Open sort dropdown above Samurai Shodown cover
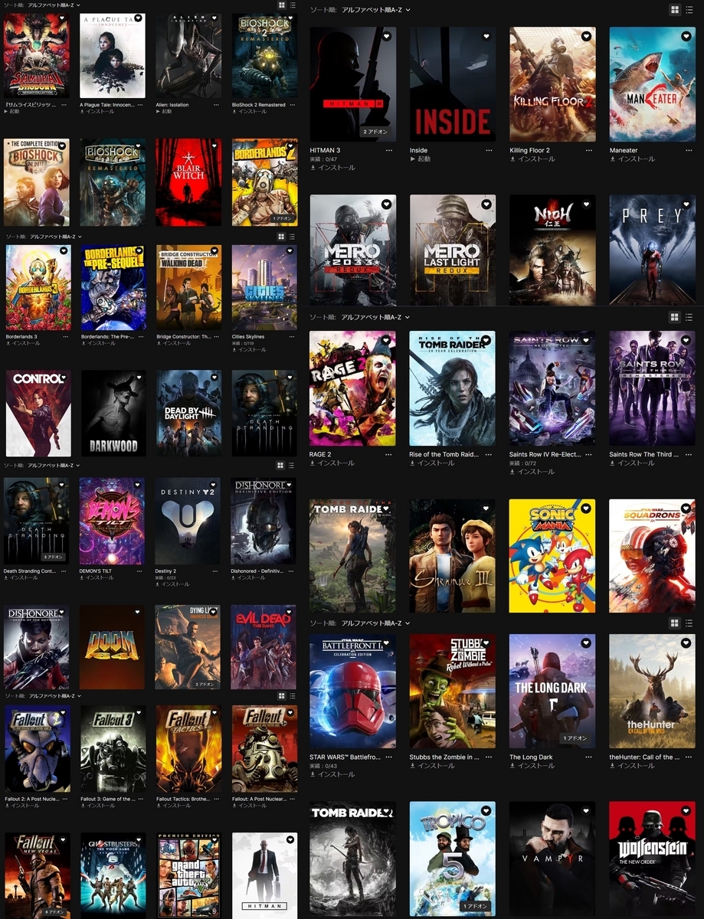This screenshot has width=704, height=919. 54,5
